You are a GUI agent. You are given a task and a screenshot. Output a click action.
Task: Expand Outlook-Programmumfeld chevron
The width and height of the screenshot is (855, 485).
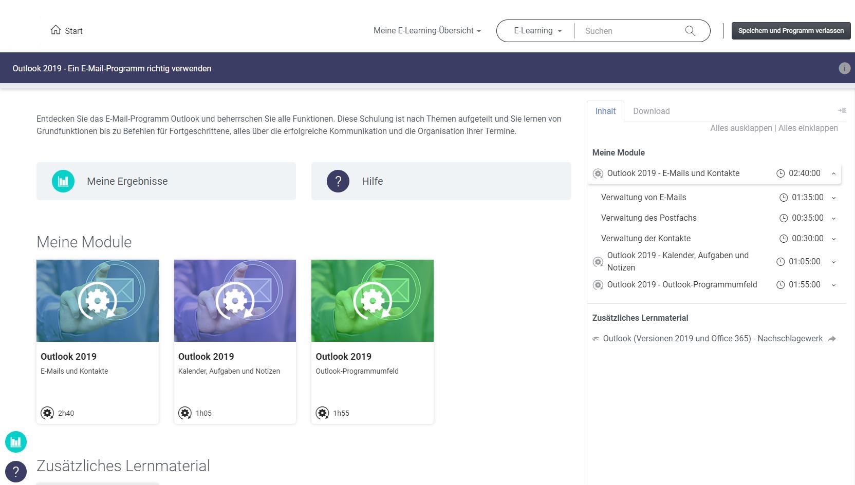833,285
